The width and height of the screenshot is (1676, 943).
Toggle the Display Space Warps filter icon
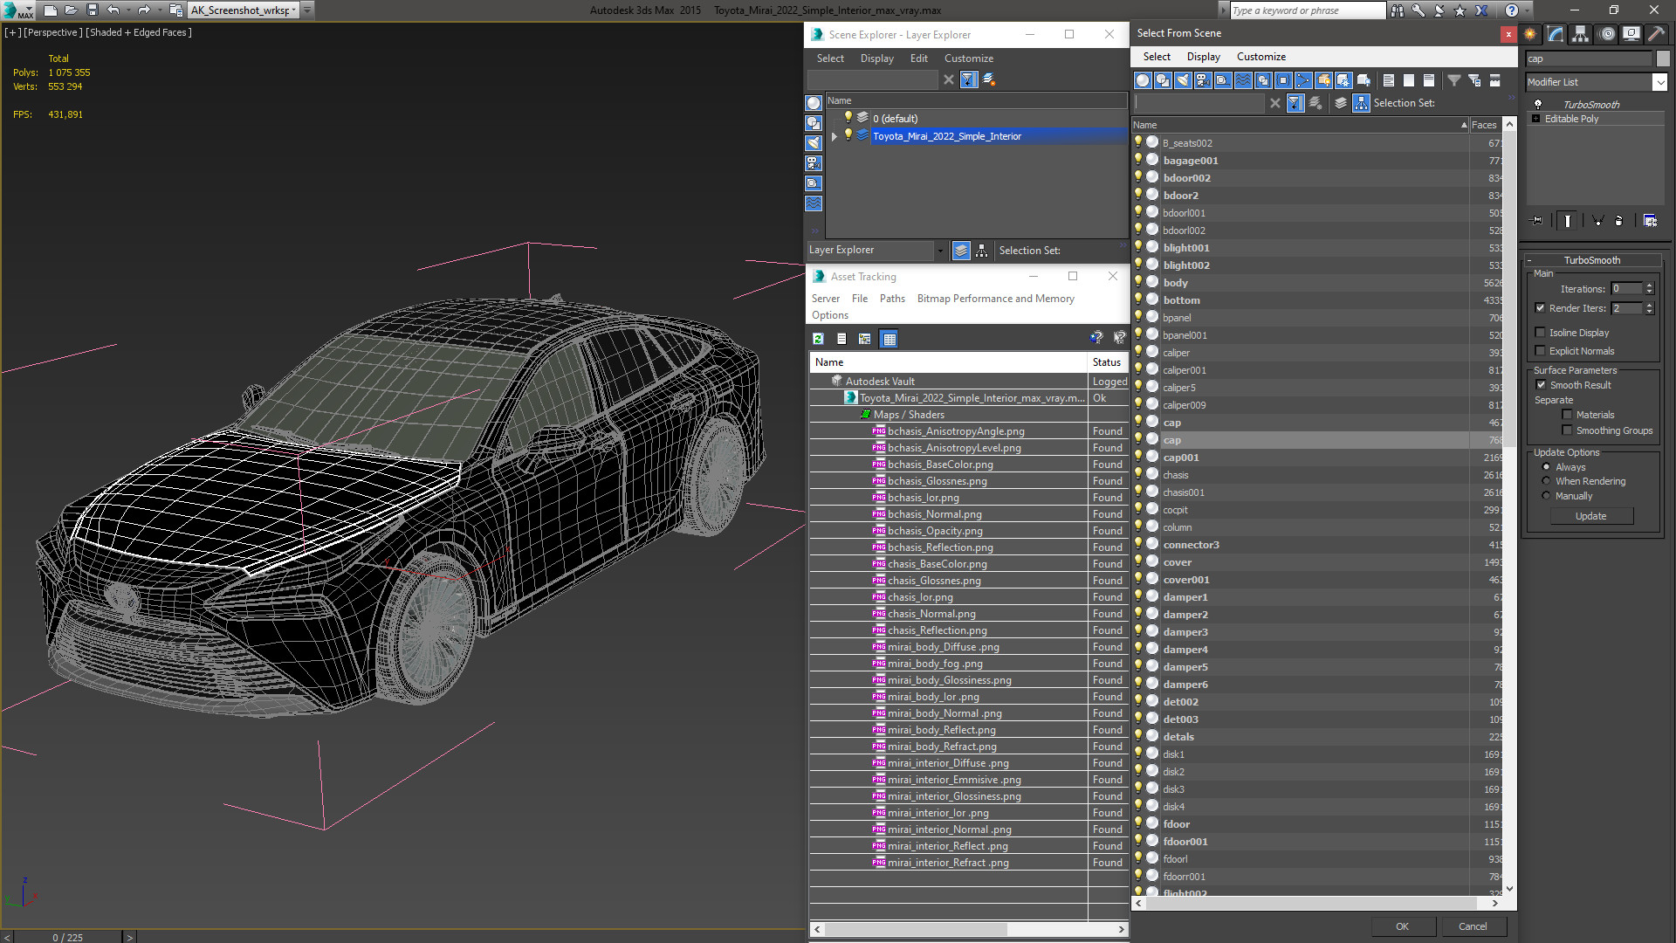(x=1243, y=80)
